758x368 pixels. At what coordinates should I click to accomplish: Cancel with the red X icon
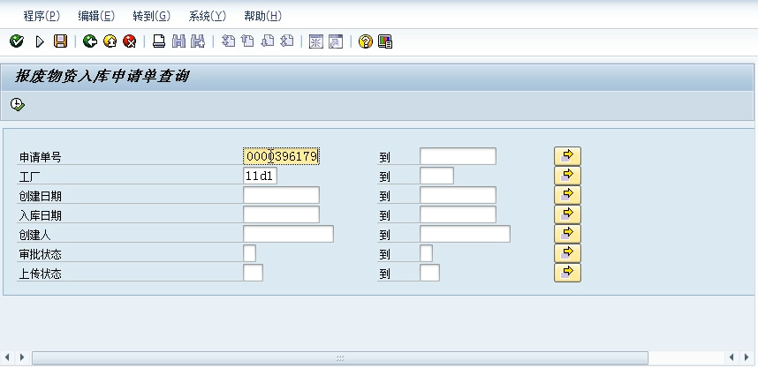(x=130, y=41)
